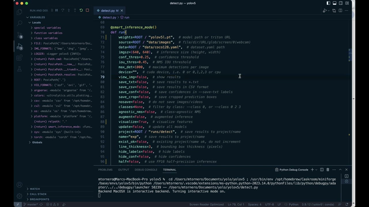Open the Explorer view in activity bar
Viewport: 369px width, 207px height.
pyautogui.click(x=19, y=12)
